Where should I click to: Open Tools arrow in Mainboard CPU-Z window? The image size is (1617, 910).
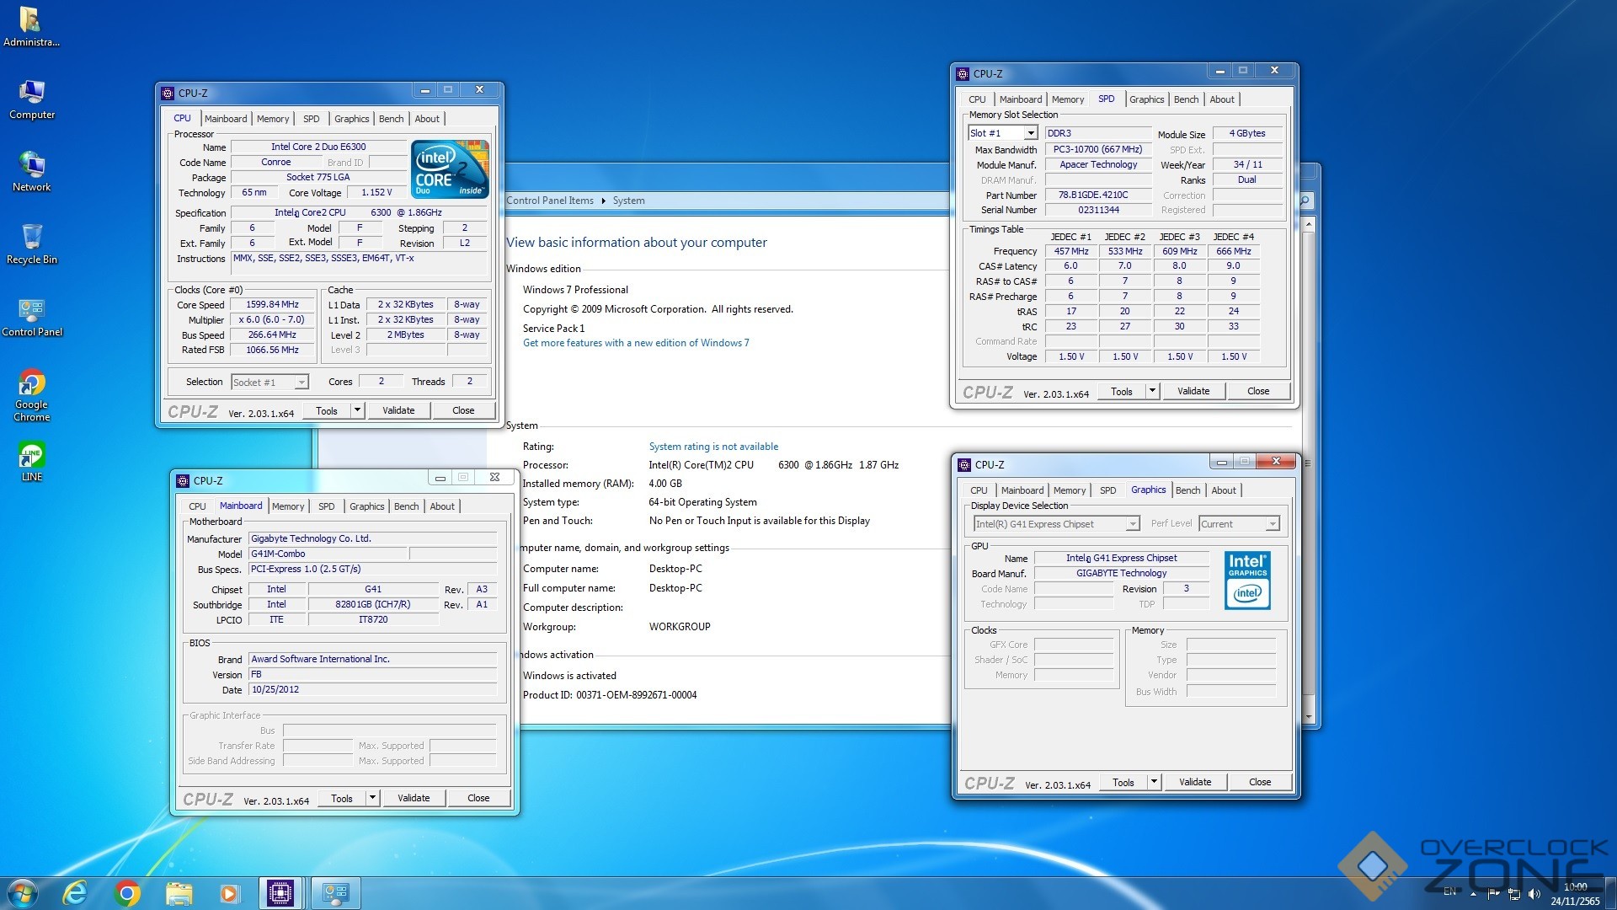(x=372, y=798)
